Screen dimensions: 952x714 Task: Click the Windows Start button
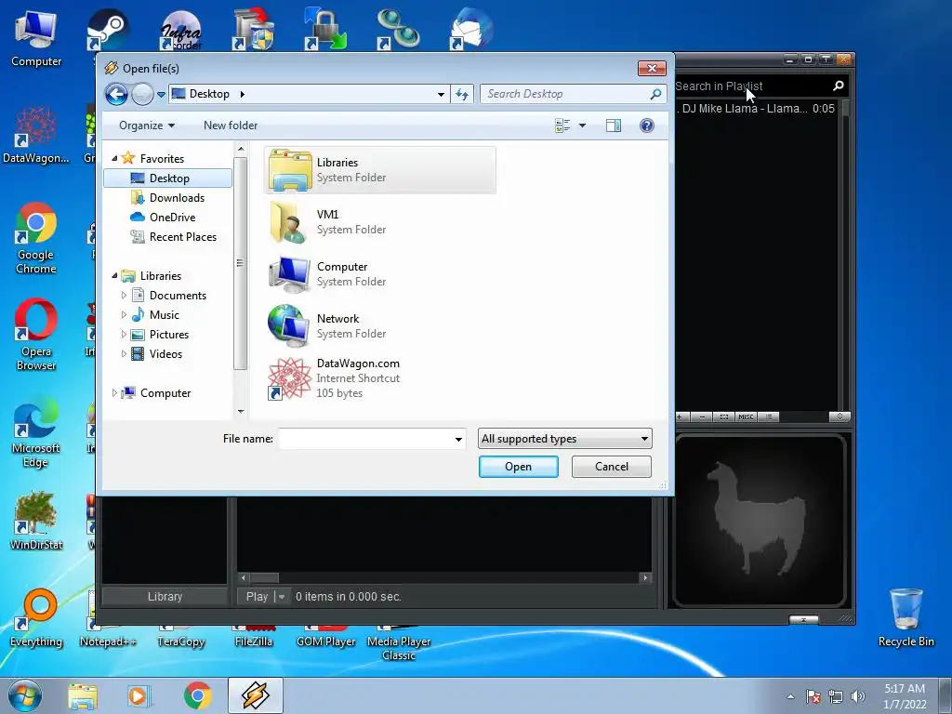25,695
